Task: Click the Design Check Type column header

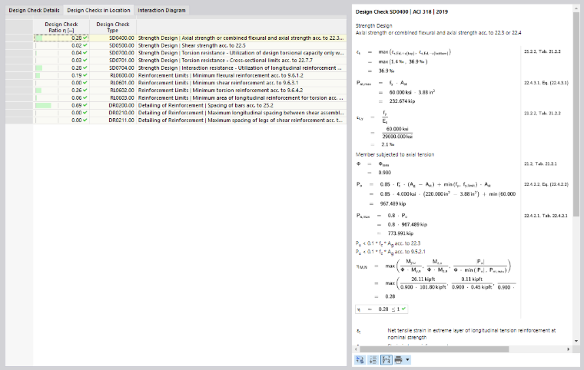Action: click(113, 27)
